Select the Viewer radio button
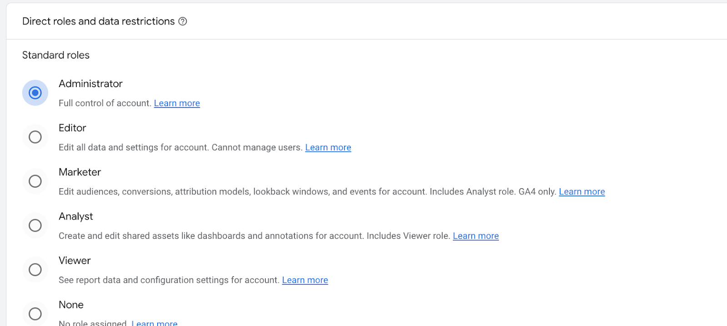 pyautogui.click(x=35, y=270)
